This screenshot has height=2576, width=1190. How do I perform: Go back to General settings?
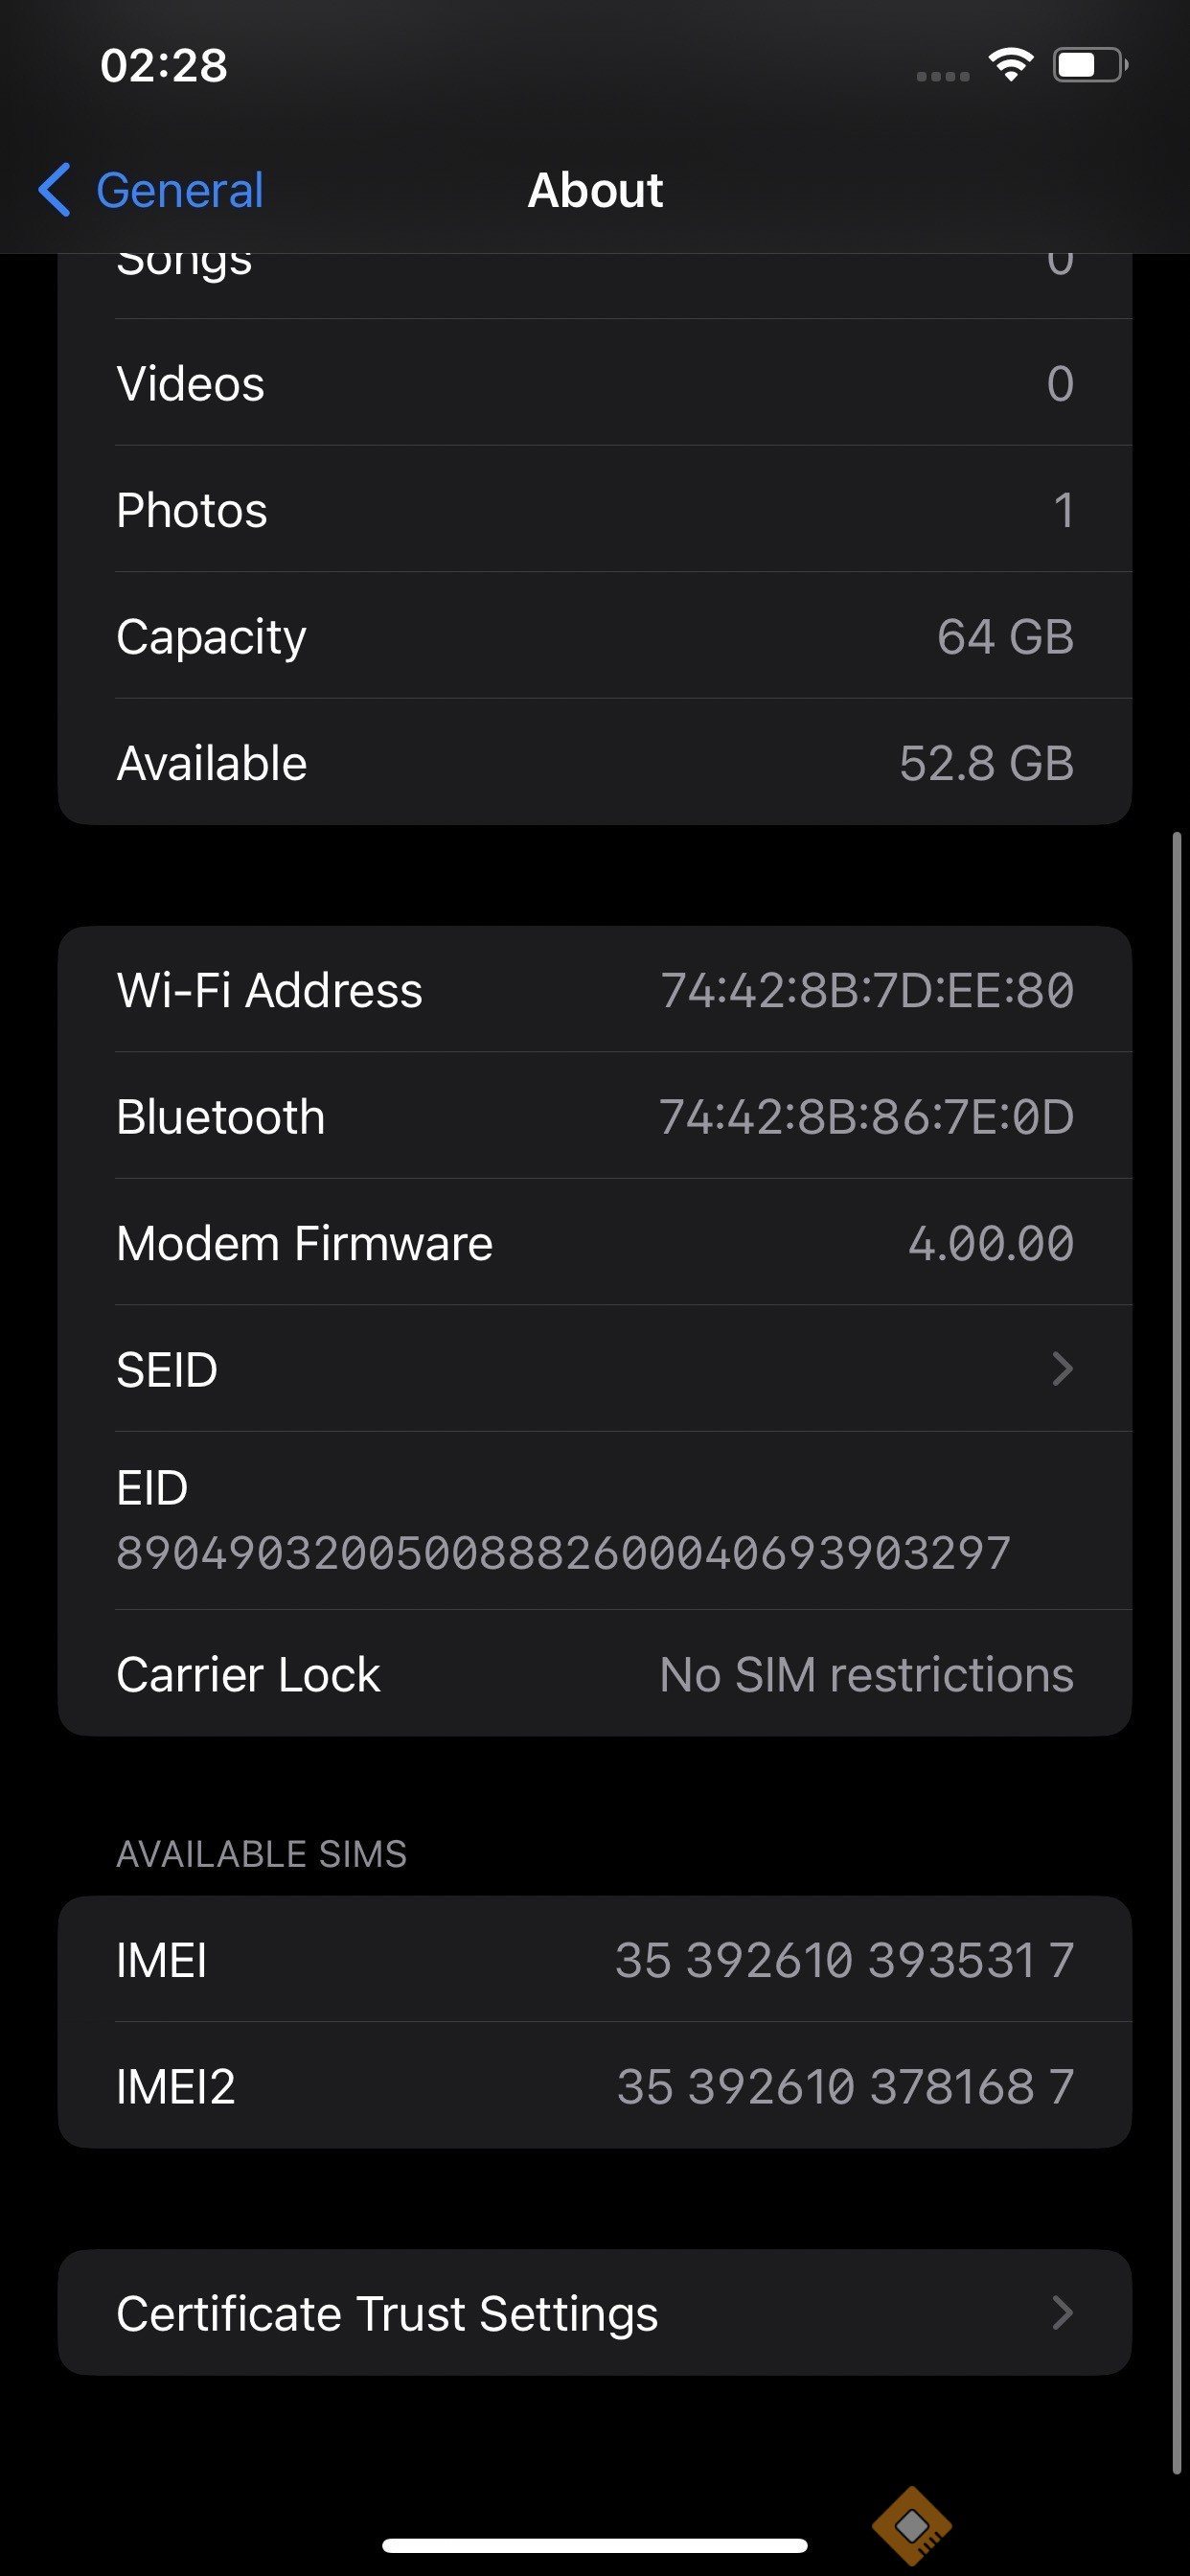180,190
